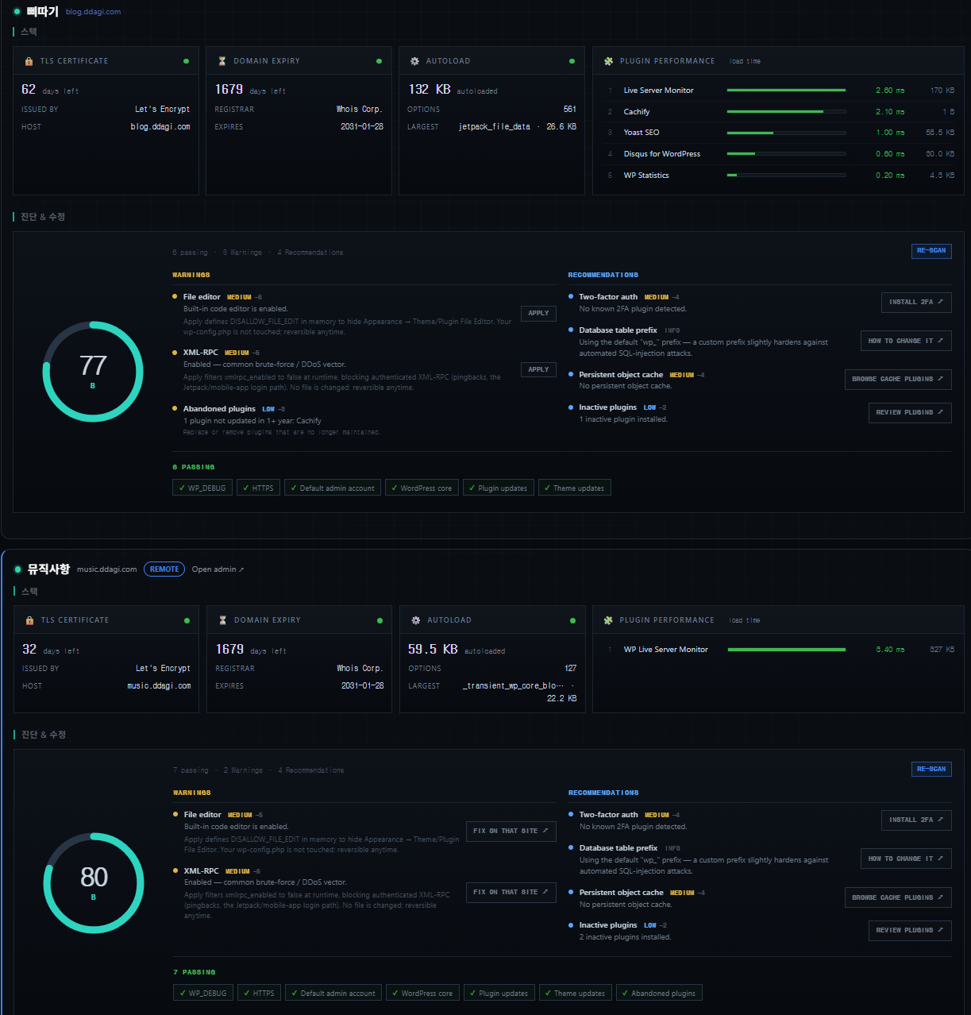
Task: Click Install 2FA in the blog site recommendations
Action: (916, 303)
